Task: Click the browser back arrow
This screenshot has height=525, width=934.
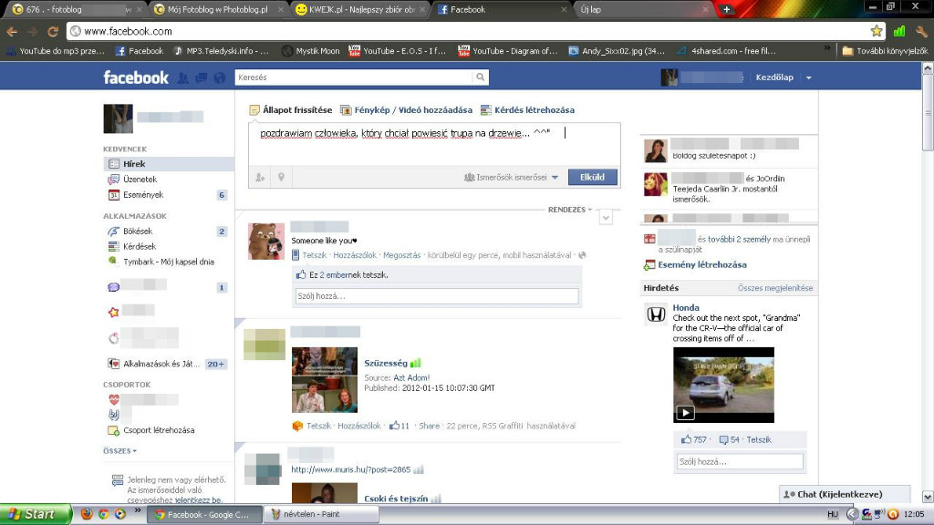Action: pyautogui.click(x=12, y=32)
